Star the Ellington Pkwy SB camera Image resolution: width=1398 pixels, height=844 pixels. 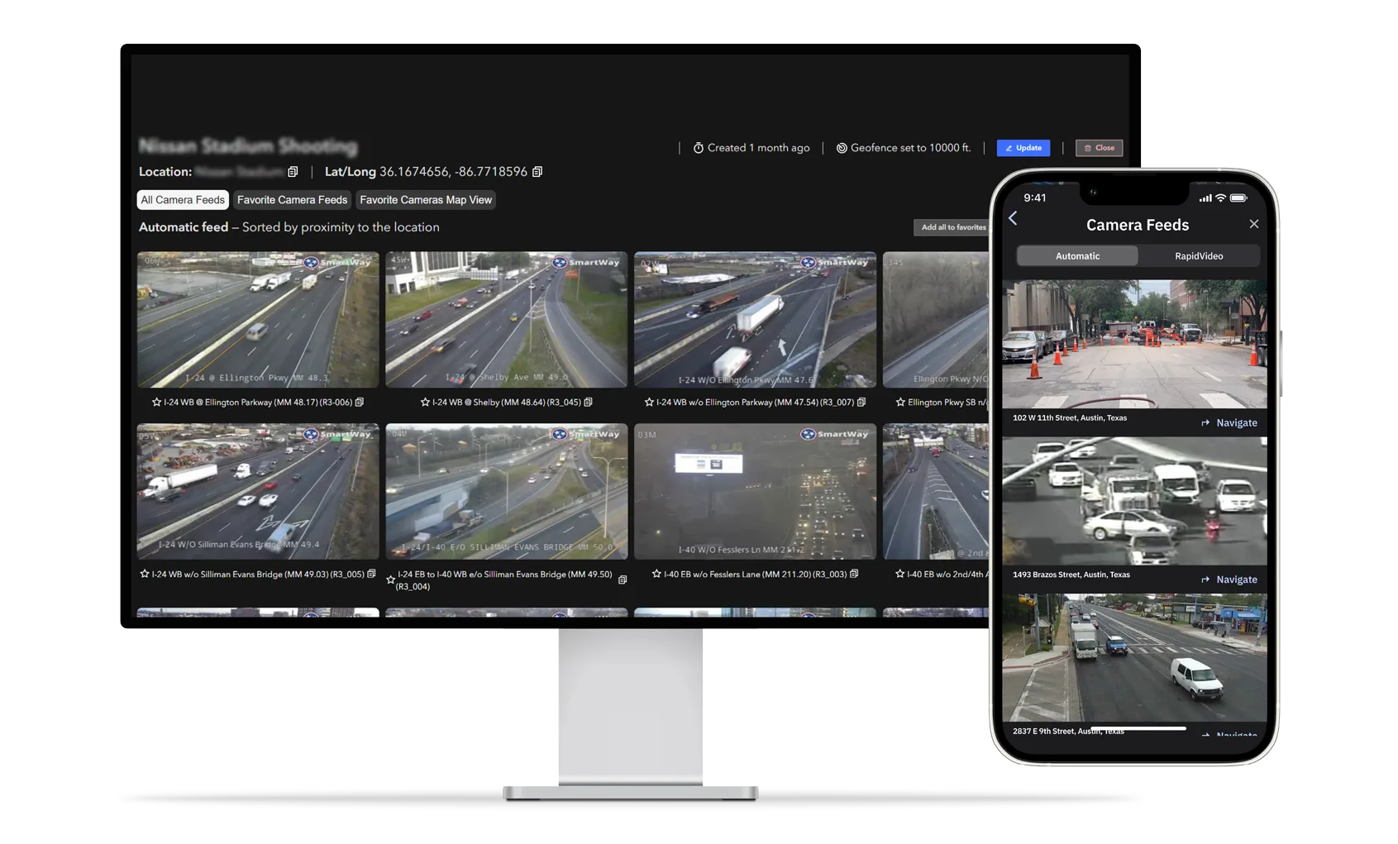900,403
